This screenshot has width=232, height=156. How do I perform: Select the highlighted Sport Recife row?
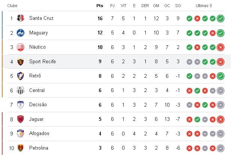(117, 62)
